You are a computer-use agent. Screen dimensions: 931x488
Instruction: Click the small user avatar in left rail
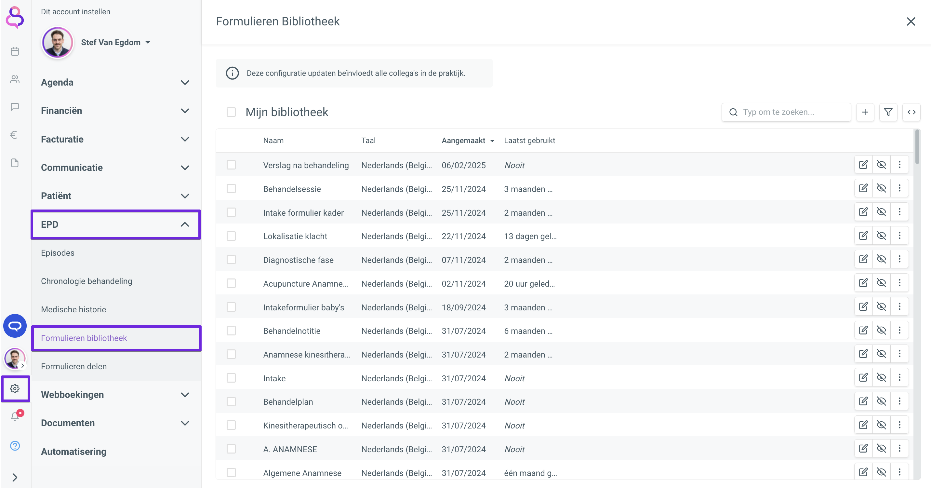[15, 359]
